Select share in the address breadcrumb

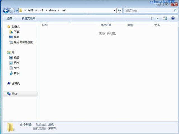point(52,10)
